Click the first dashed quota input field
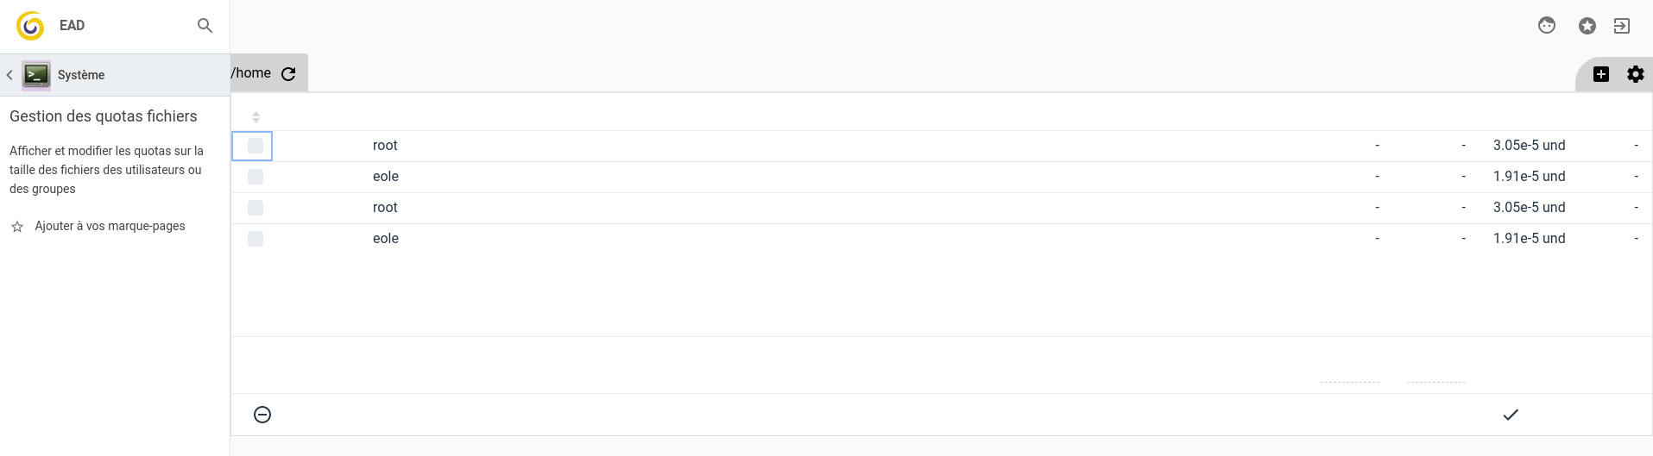The image size is (1653, 456). point(1349,376)
